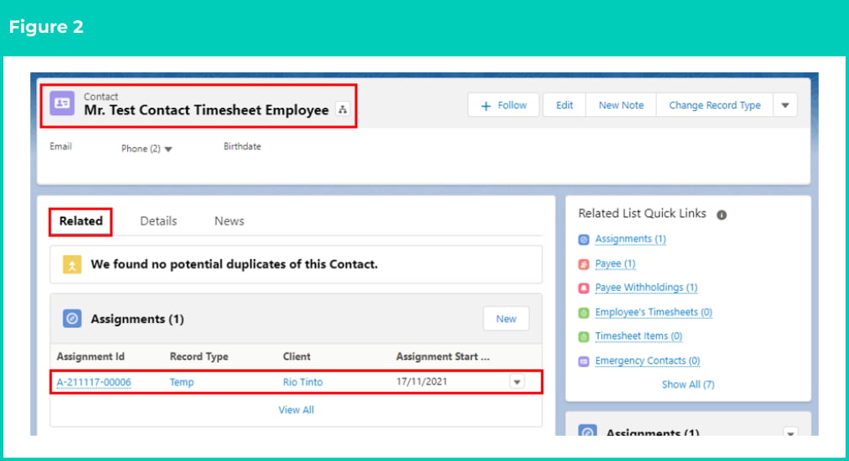
Task: Open more actions dropdown after Change Record Type
Action: (785, 105)
